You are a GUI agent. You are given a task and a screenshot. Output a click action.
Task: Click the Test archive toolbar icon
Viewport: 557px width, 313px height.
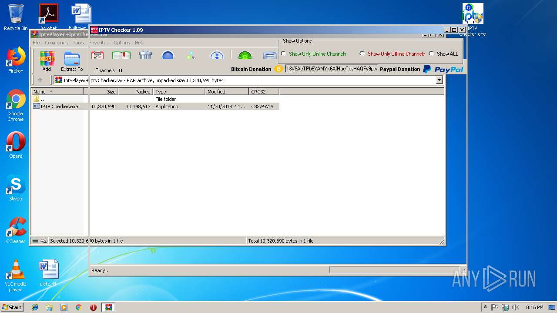click(97, 56)
